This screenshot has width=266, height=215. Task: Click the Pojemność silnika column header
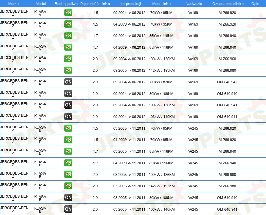click(95, 4)
